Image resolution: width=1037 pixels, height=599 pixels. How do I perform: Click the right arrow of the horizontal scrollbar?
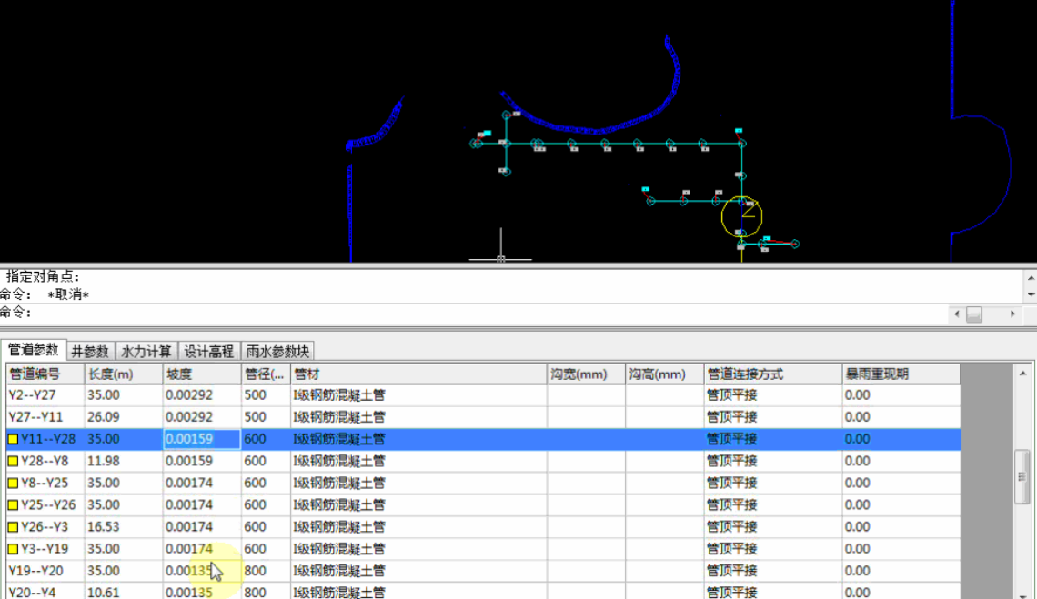1012,314
